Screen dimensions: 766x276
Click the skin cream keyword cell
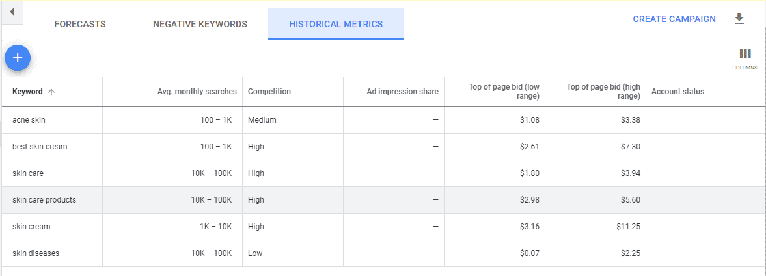tap(31, 227)
